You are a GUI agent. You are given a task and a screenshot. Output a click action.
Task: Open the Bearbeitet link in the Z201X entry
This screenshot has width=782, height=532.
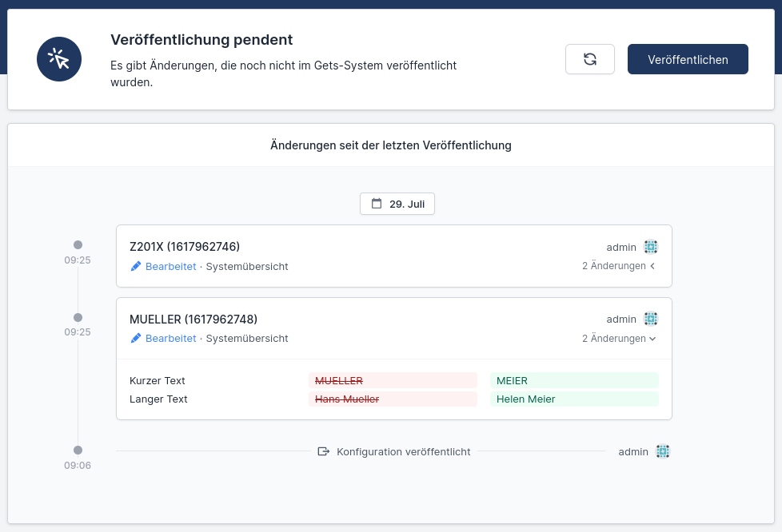tap(170, 266)
